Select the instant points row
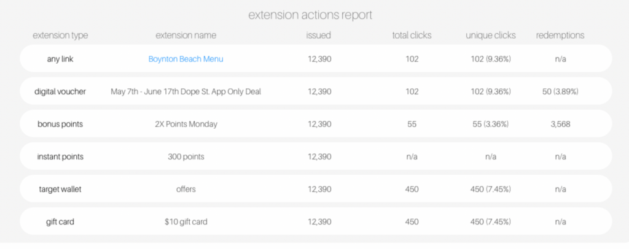Image resolution: width=629 pixels, height=249 pixels. (x=316, y=156)
